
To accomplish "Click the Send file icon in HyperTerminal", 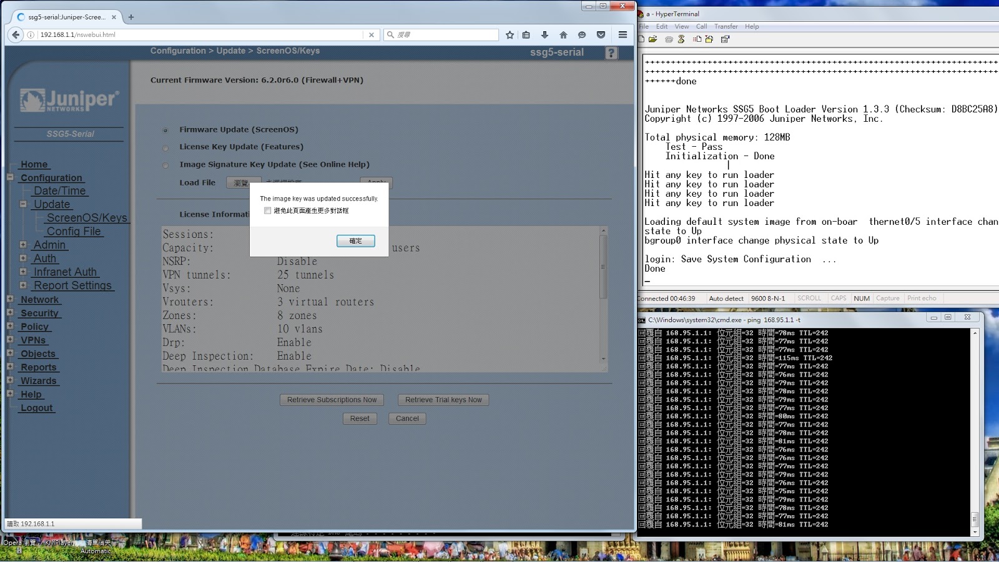I will pos(697,39).
